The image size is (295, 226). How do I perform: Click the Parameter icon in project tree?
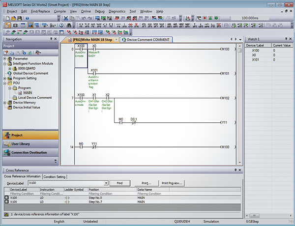click(10, 58)
